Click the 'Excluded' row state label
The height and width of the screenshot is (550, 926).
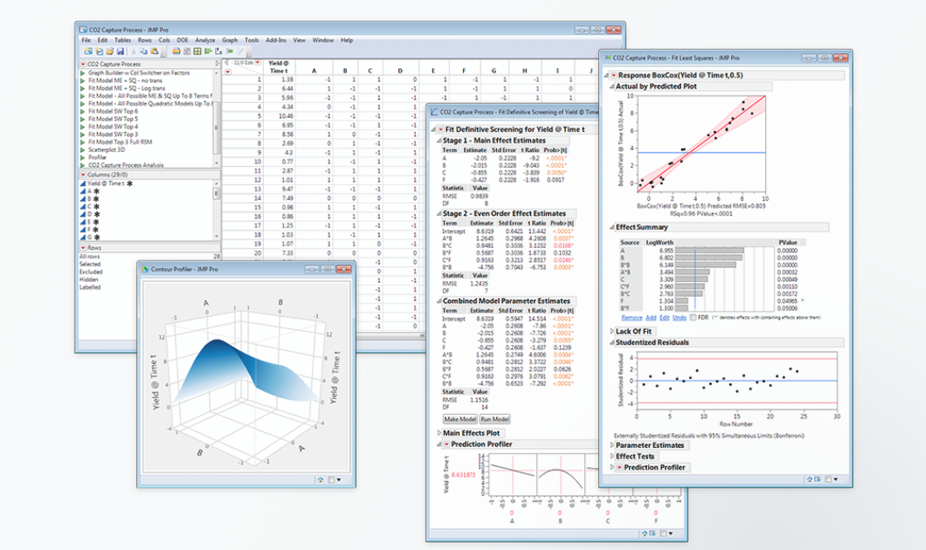tap(91, 272)
